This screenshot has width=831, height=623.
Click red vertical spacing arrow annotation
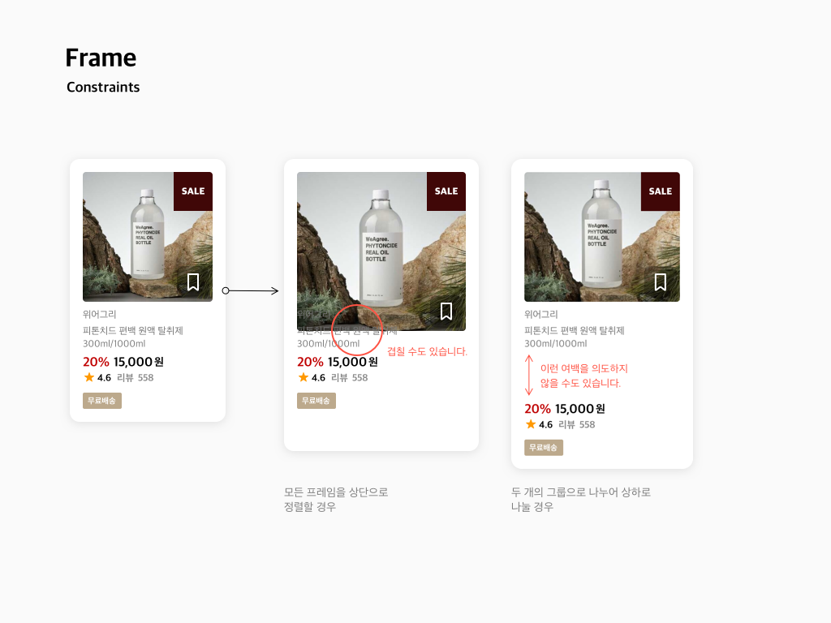pyautogui.click(x=528, y=375)
